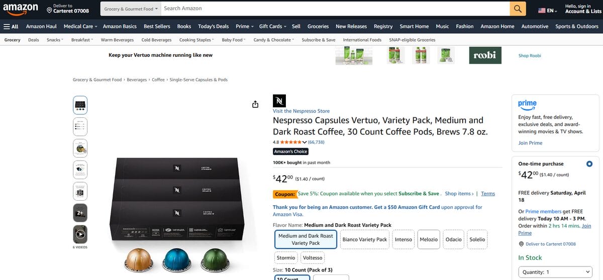Select the first product thumbnail
The width and height of the screenshot is (603, 280).
[80, 105]
